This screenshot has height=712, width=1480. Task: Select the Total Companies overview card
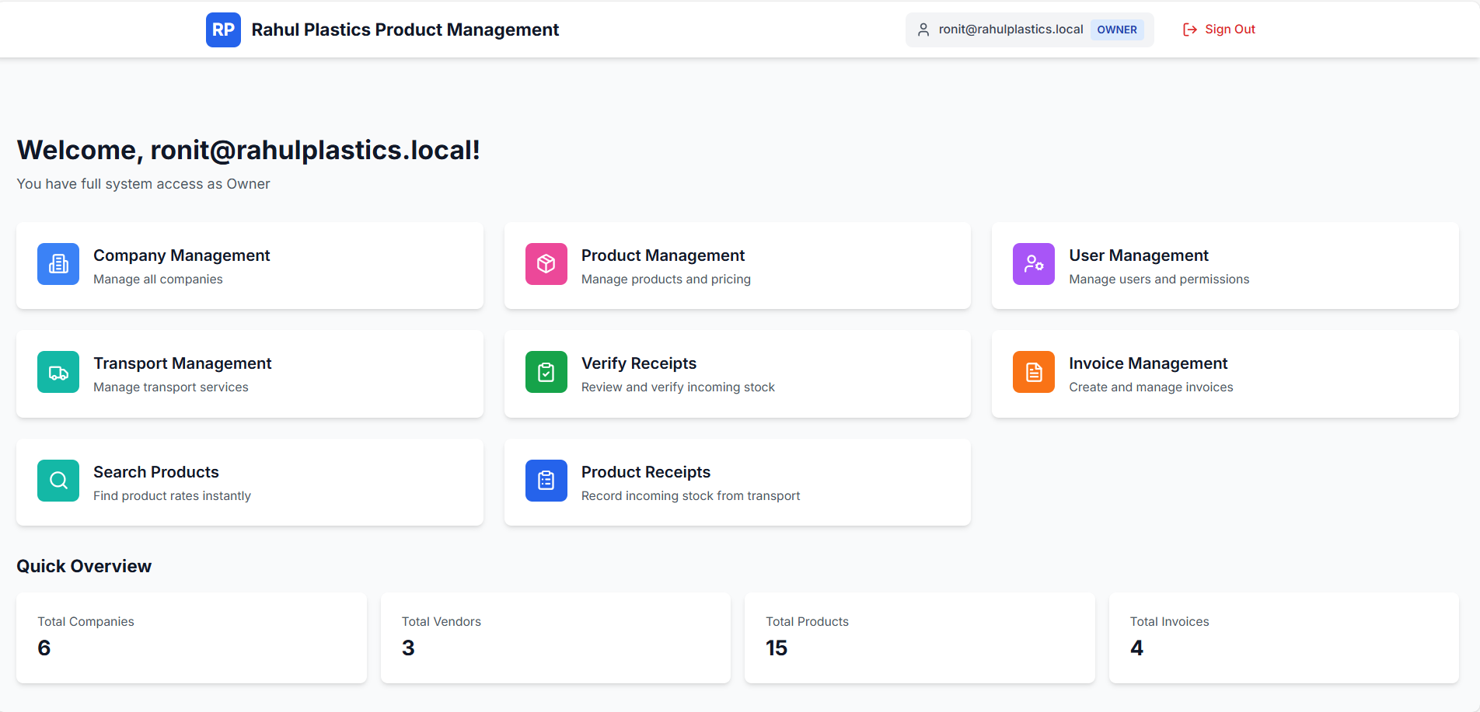click(x=191, y=637)
